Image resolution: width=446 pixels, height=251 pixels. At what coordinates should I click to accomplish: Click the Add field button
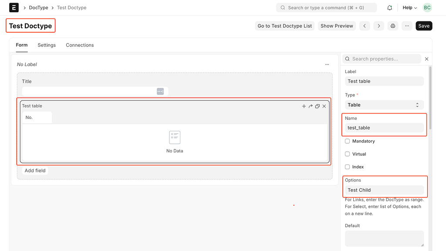[x=35, y=170]
